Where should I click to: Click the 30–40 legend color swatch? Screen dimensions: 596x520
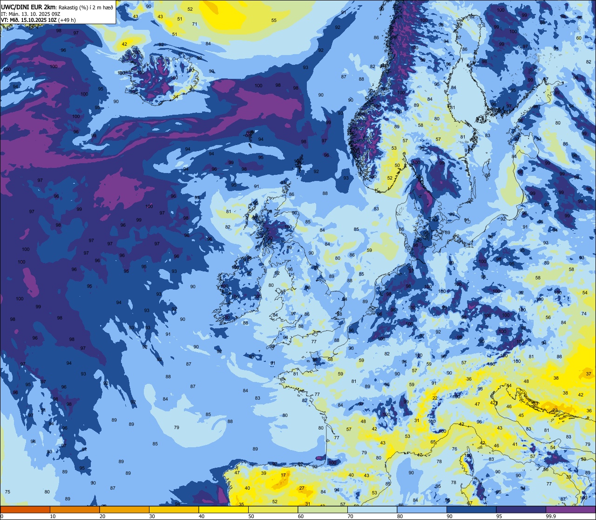tap(174, 509)
